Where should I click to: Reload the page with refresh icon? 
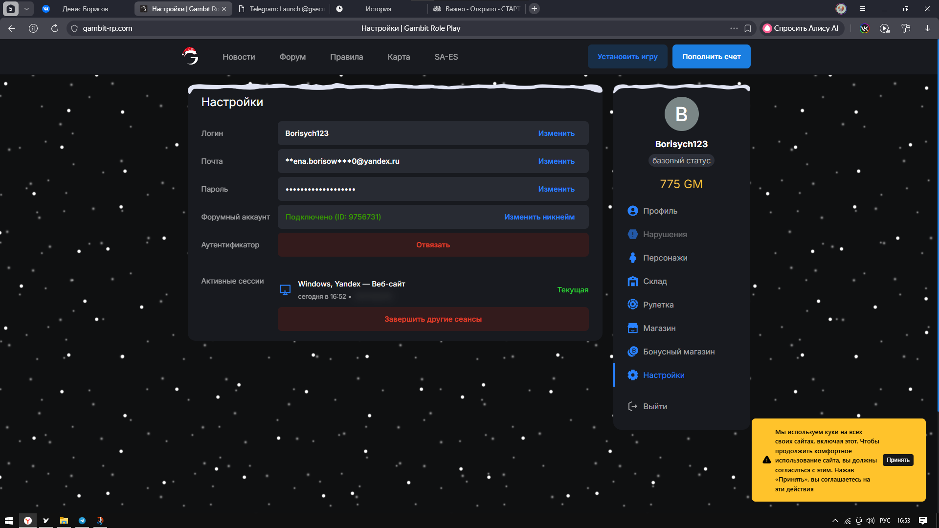tap(55, 28)
